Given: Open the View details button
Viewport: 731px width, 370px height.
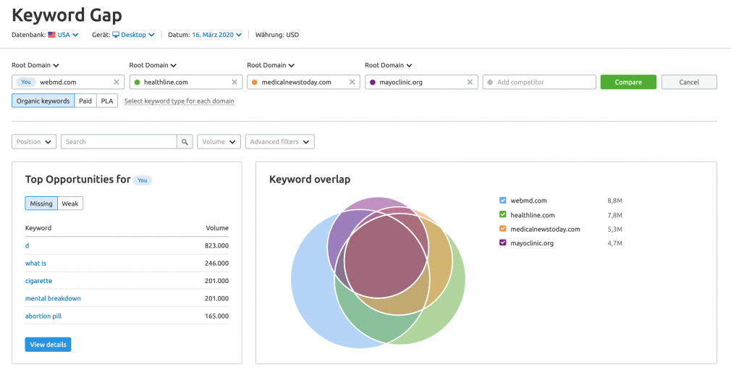Looking at the screenshot, I should pyautogui.click(x=48, y=345).
